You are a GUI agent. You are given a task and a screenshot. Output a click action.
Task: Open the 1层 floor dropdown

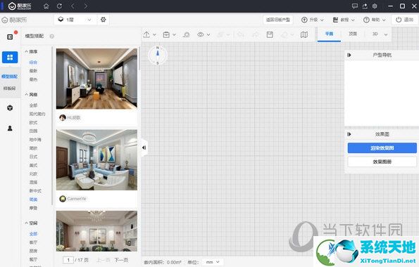click(75, 20)
